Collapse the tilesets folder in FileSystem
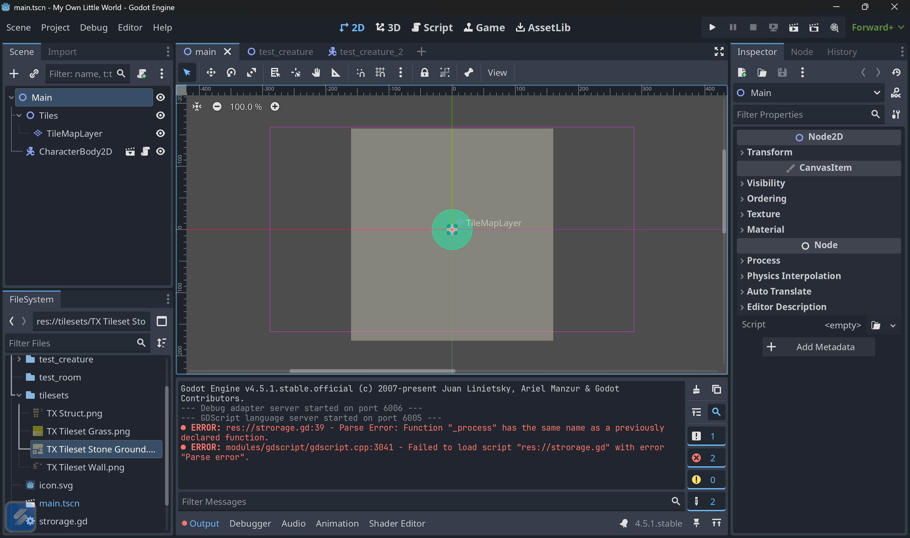The width and height of the screenshot is (910, 538). click(19, 395)
